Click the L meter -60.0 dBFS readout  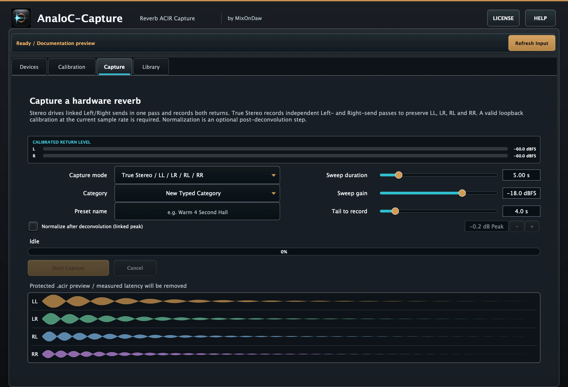tap(525, 149)
